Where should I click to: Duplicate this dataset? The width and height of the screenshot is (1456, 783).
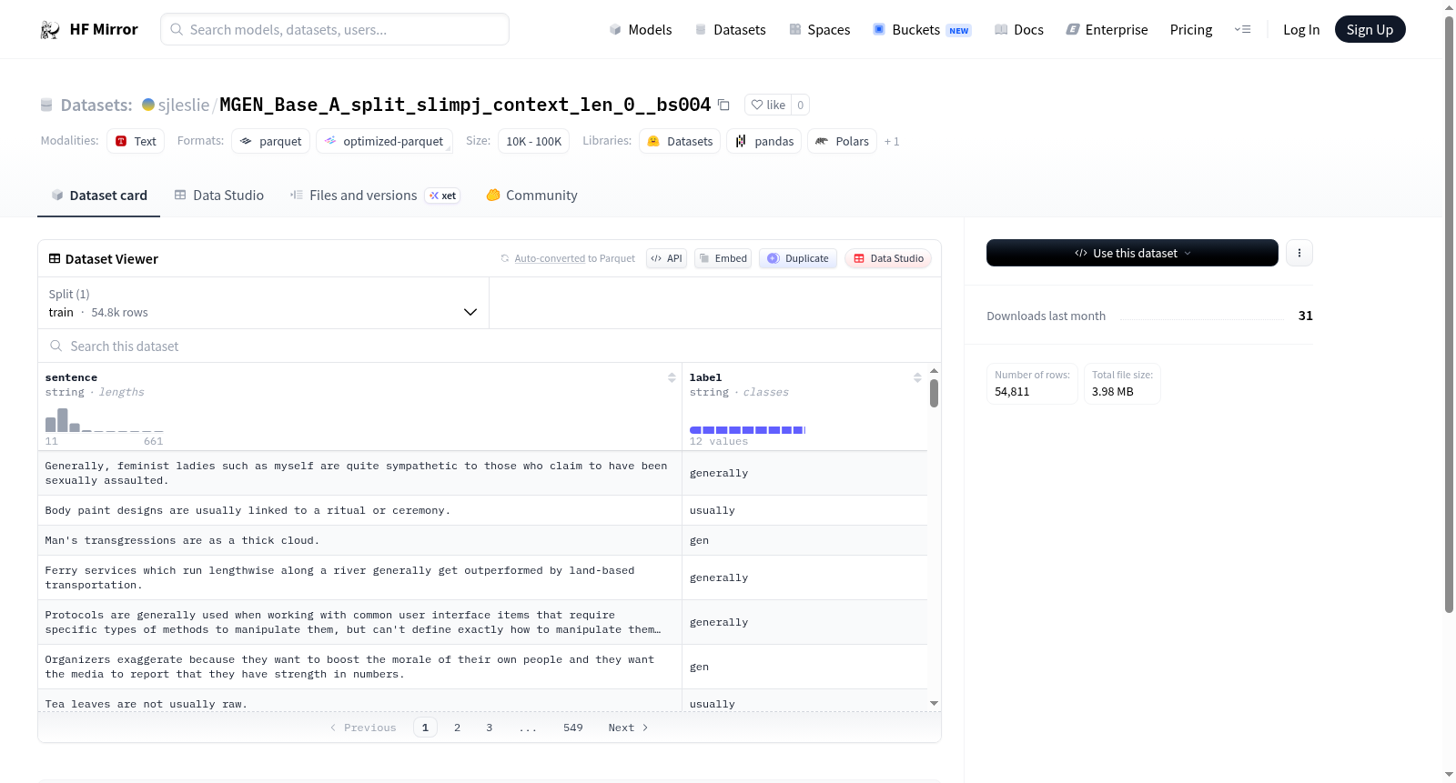(797, 258)
